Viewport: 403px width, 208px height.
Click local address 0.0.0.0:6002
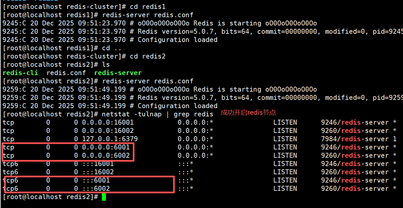106,155
